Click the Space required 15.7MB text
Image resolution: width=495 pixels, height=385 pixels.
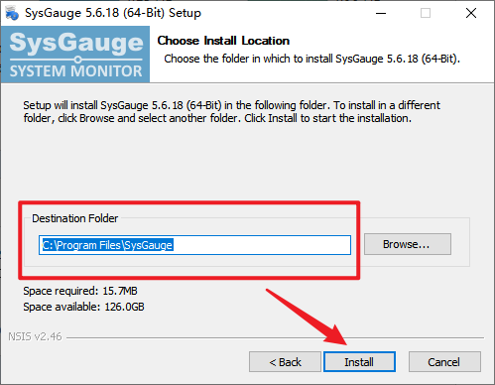coord(80,291)
